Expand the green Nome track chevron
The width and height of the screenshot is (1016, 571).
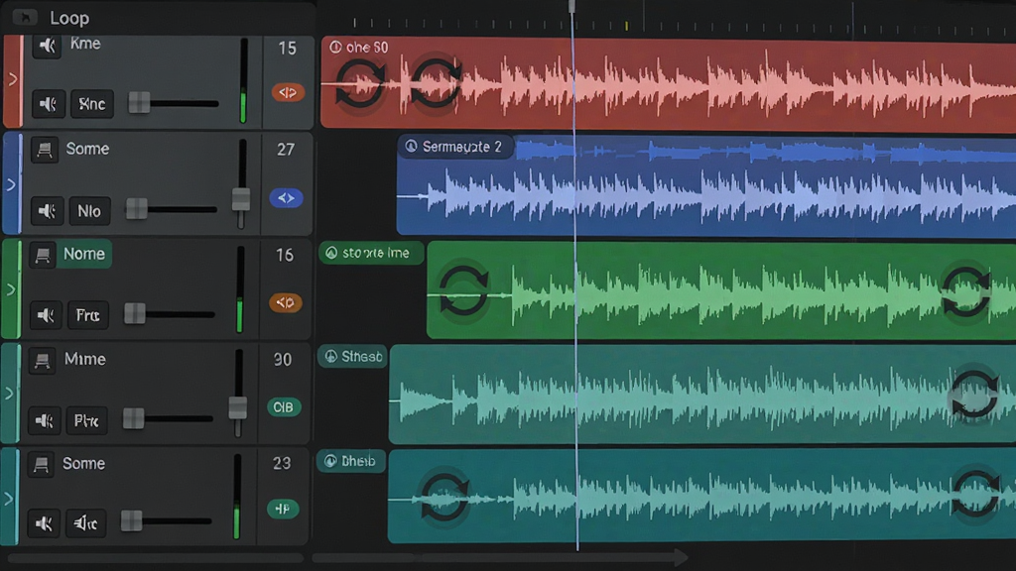(x=10, y=289)
